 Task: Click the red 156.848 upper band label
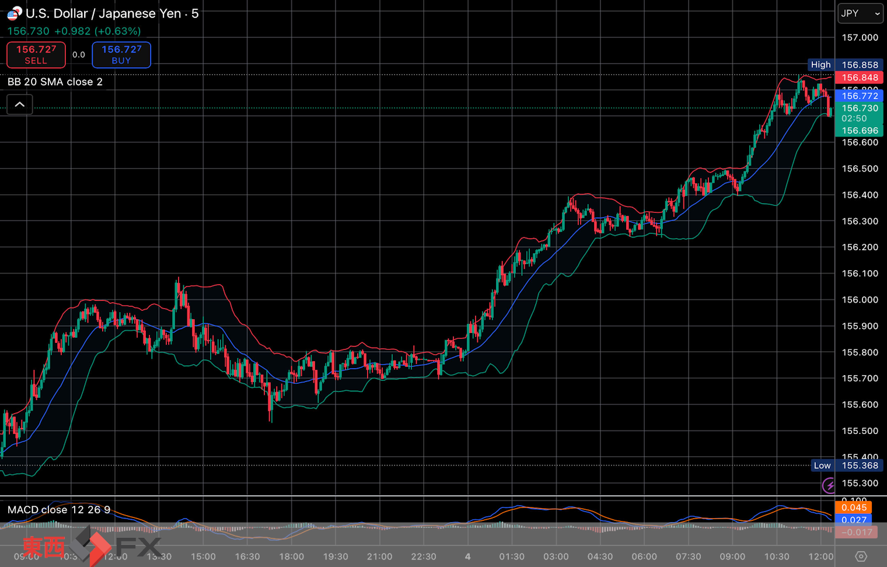point(859,78)
